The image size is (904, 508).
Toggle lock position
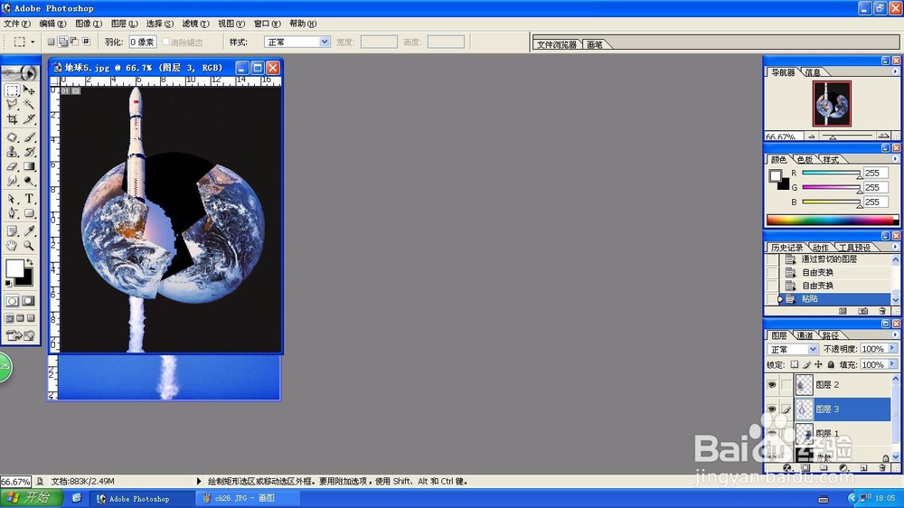[x=818, y=364]
